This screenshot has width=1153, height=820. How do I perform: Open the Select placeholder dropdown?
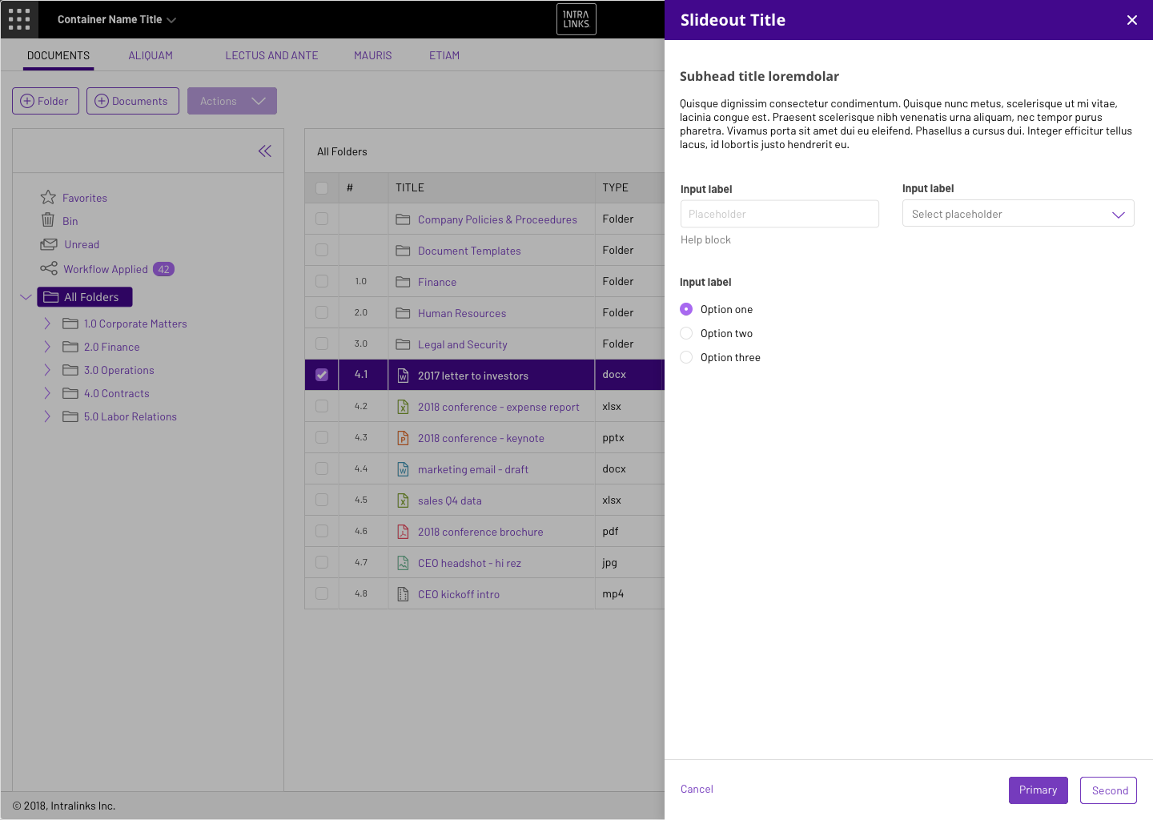click(1018, 214)
